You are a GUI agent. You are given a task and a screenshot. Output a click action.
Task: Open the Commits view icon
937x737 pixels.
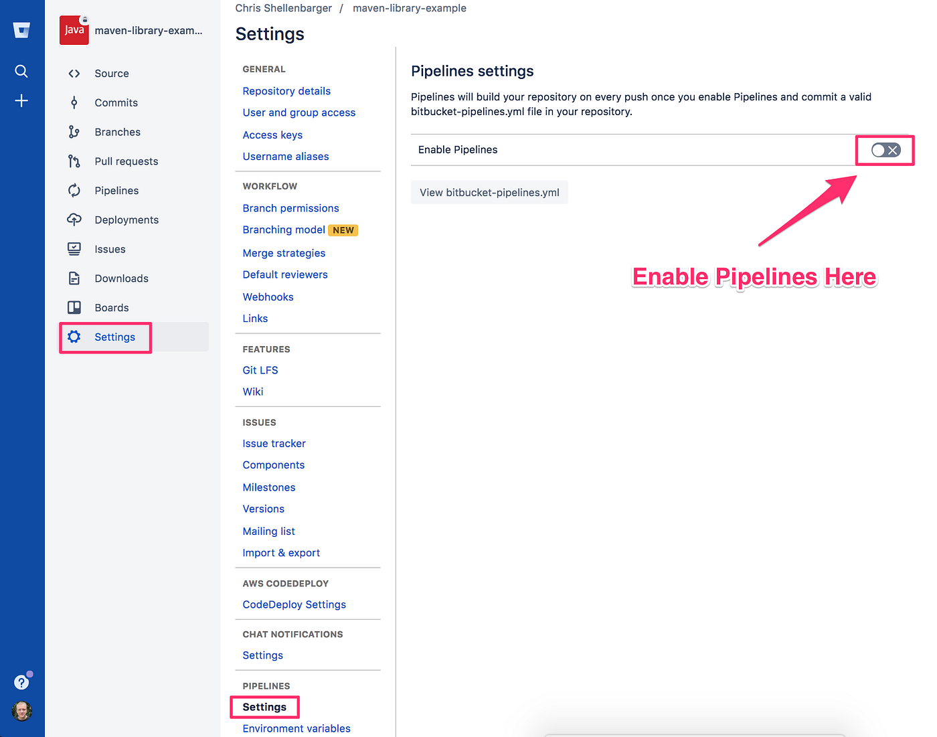[x=74, y=102]
